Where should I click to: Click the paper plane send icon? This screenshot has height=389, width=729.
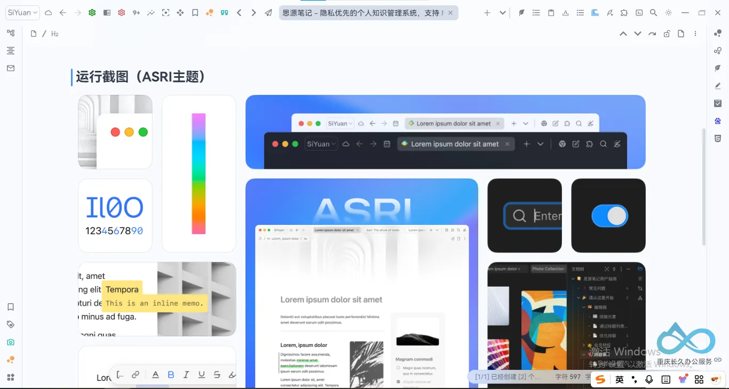pos(268,13)
